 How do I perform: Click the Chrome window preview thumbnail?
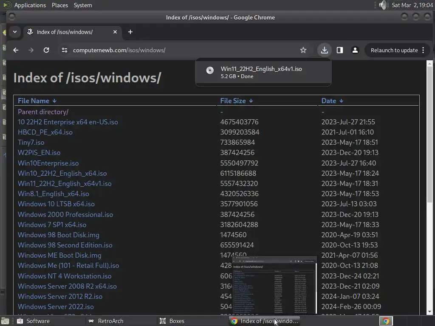click(274, 285)
